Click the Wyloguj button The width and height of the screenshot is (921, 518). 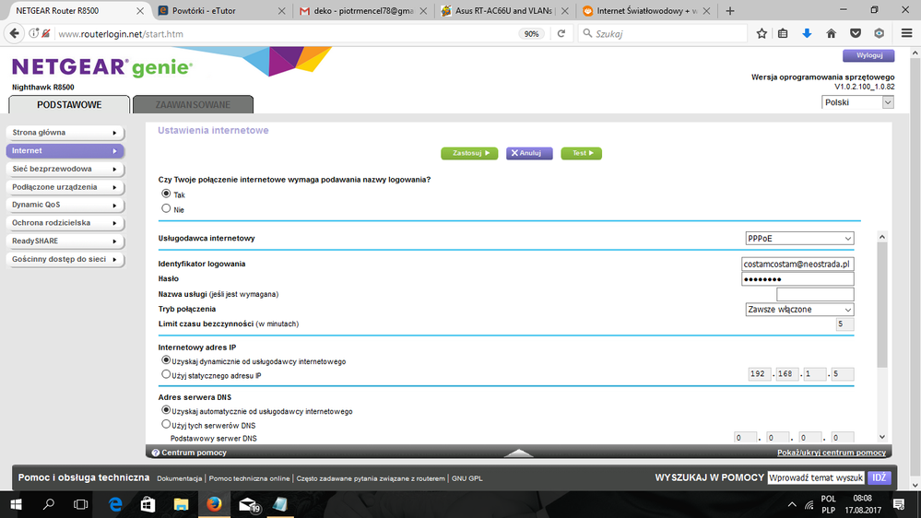(x=869, y=56)
